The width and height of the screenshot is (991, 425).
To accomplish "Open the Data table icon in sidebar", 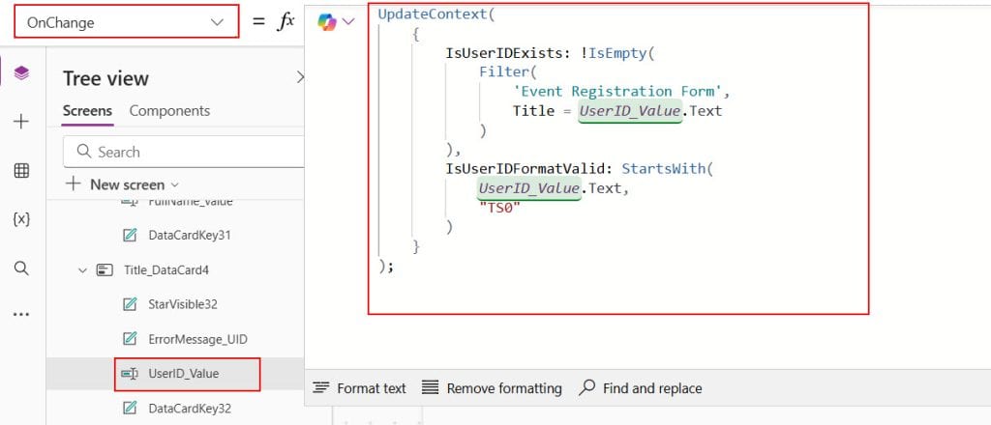I will tap(21, 170).
